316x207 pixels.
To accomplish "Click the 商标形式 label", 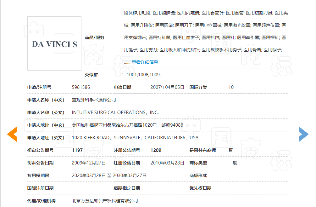I will [198, 175].
